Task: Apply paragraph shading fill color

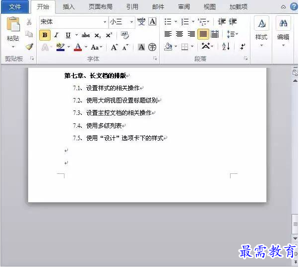Action: point(168,47)
